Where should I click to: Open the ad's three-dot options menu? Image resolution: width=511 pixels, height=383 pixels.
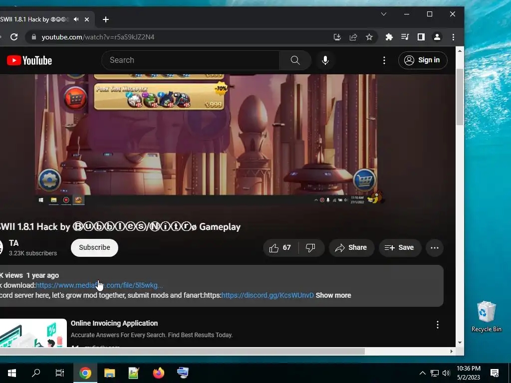437,325
